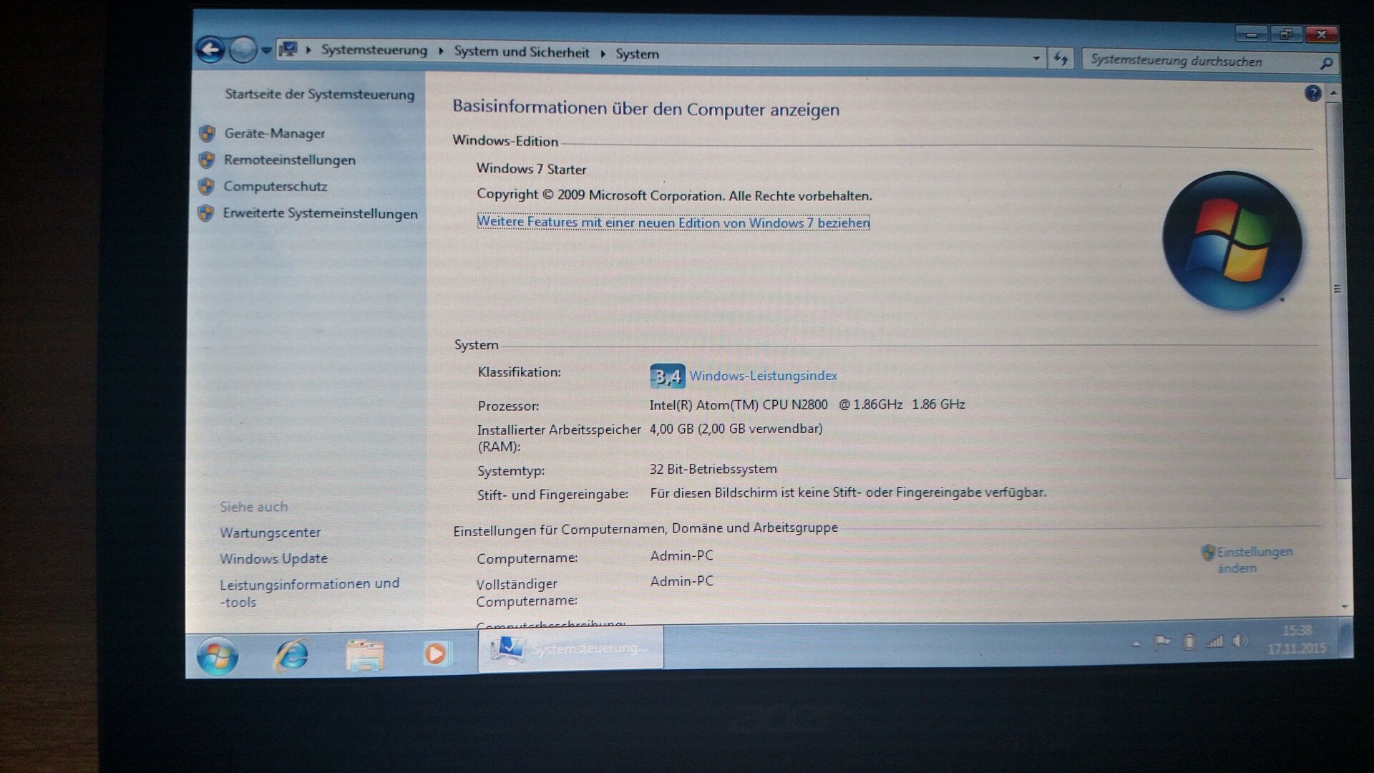Image resolution: width=1374 pixels, height=773 pixels.
Task: Open Windows Update link
Action: pos(273,558)
